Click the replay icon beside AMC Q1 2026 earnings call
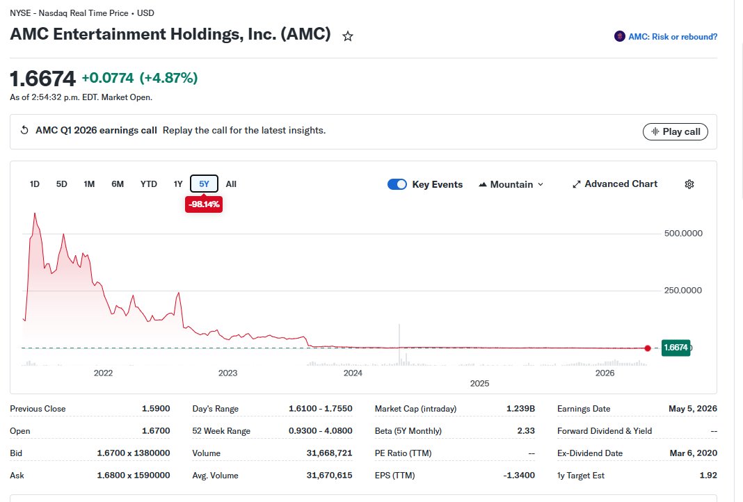 pyautogui.click(x=24, y=130)
